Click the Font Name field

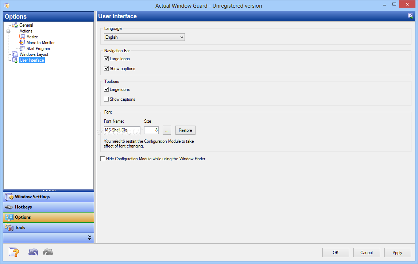[122, 130]
